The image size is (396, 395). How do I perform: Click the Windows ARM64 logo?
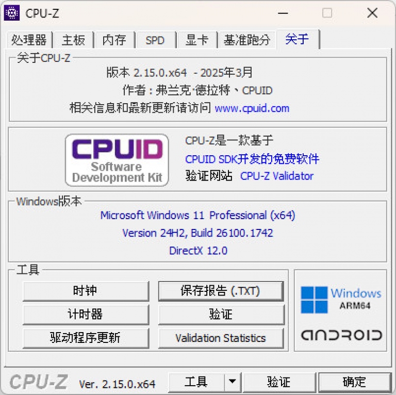coord(341,300)
